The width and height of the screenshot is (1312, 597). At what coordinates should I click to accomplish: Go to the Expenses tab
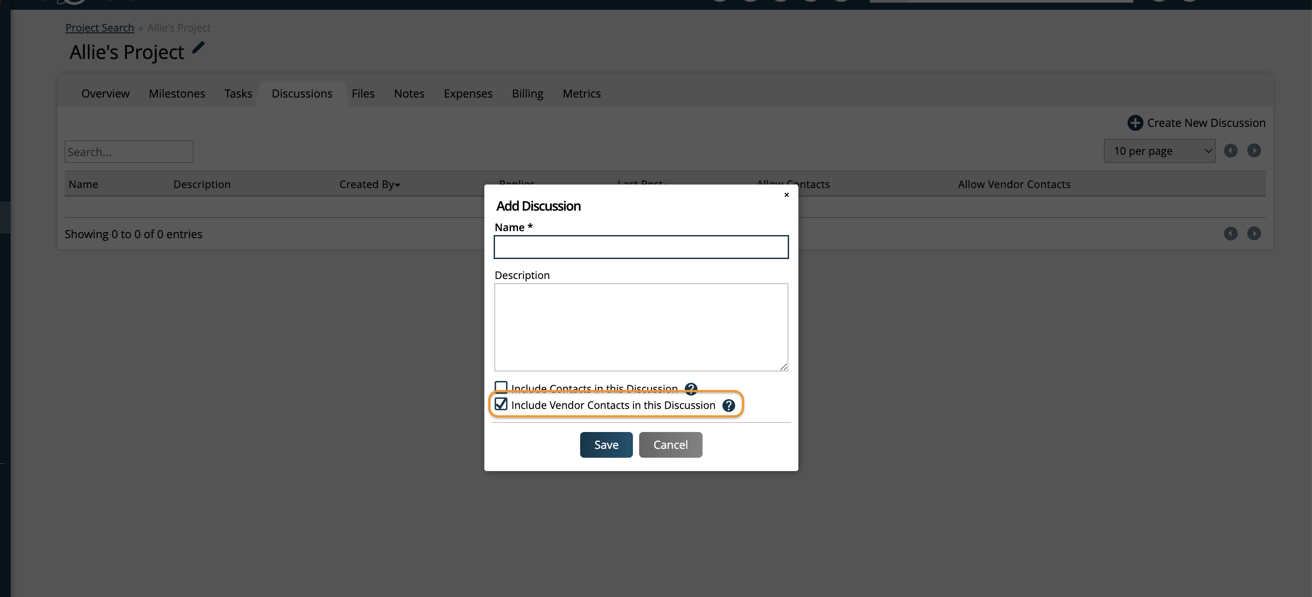(468, 94)
